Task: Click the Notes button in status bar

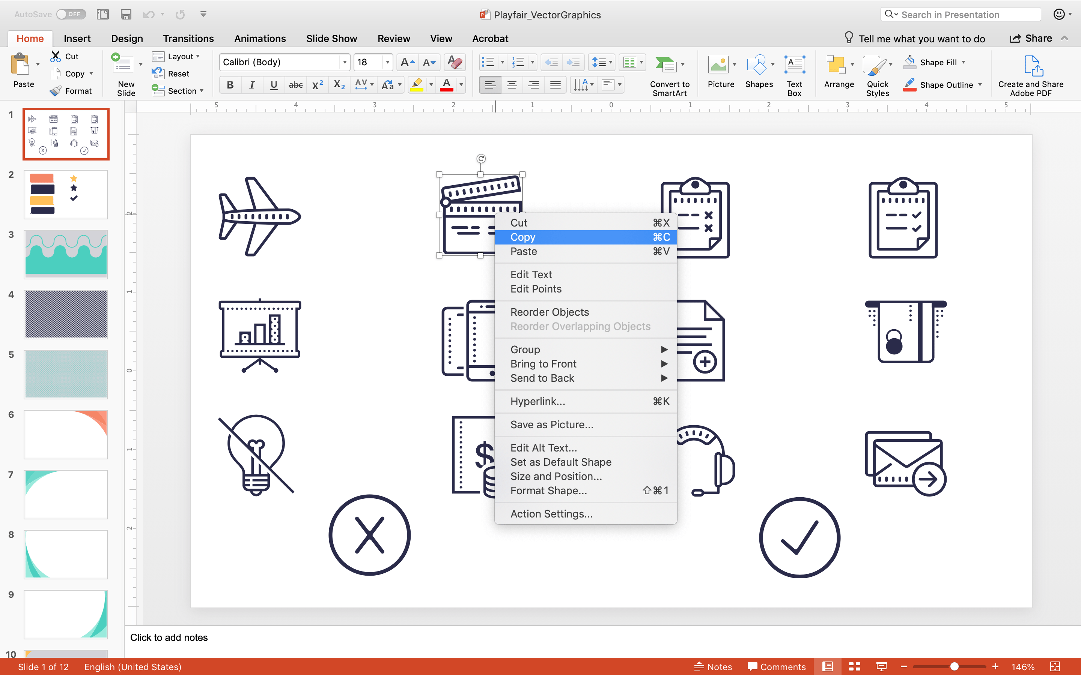Action: [x=713, y=666]
